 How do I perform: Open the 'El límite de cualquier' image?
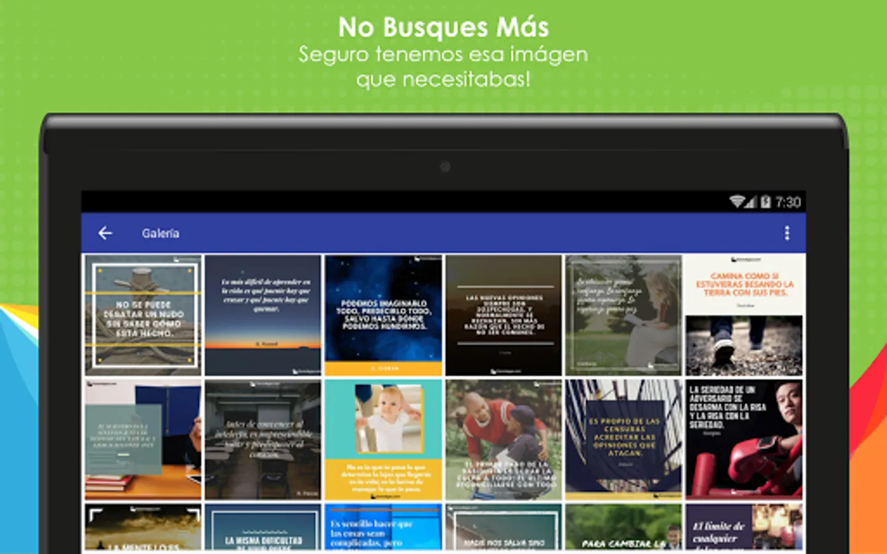744,527
